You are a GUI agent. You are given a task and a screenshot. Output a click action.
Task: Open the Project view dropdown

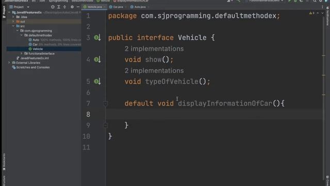28,7
